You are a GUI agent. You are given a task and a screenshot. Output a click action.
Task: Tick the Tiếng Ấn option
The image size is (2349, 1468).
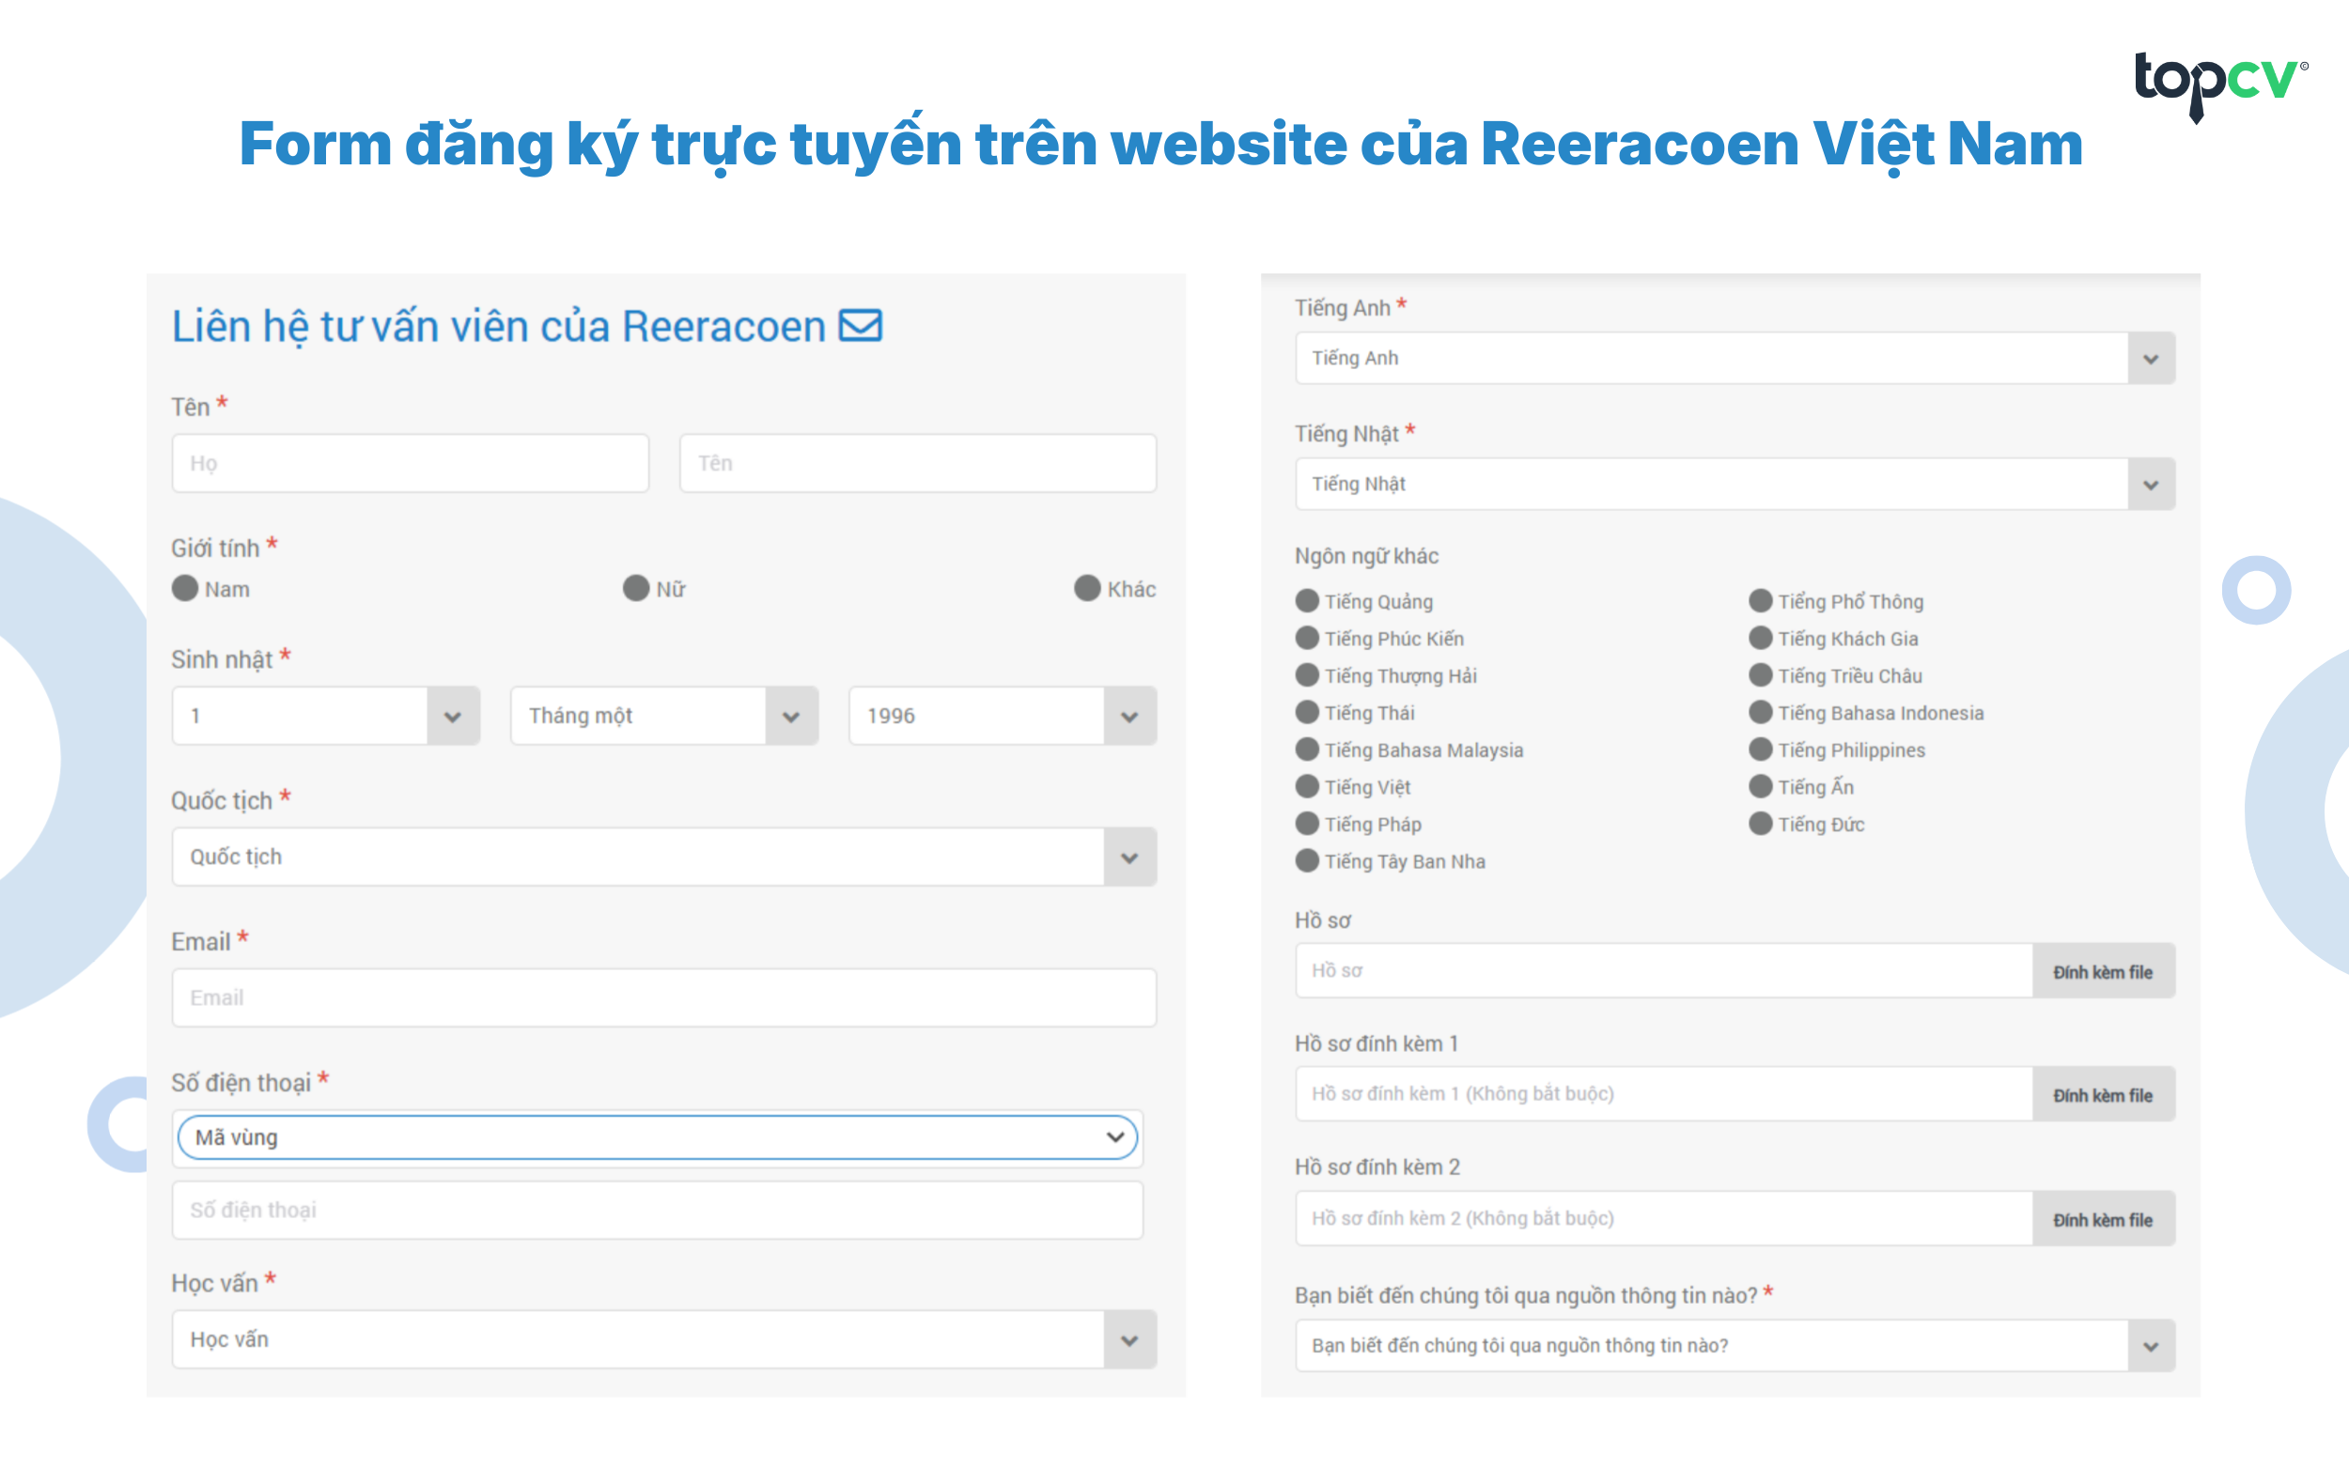tap(1761, 786)
